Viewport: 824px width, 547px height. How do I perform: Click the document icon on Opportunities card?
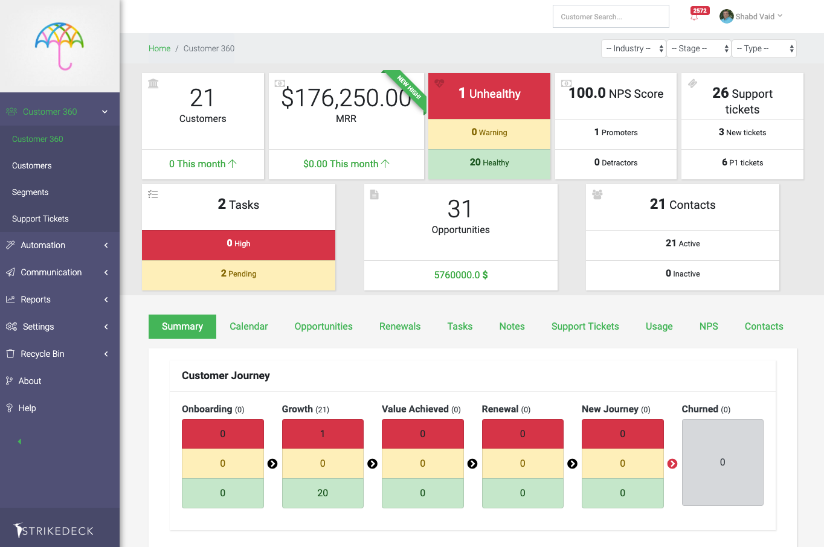(x=375, y=194)
